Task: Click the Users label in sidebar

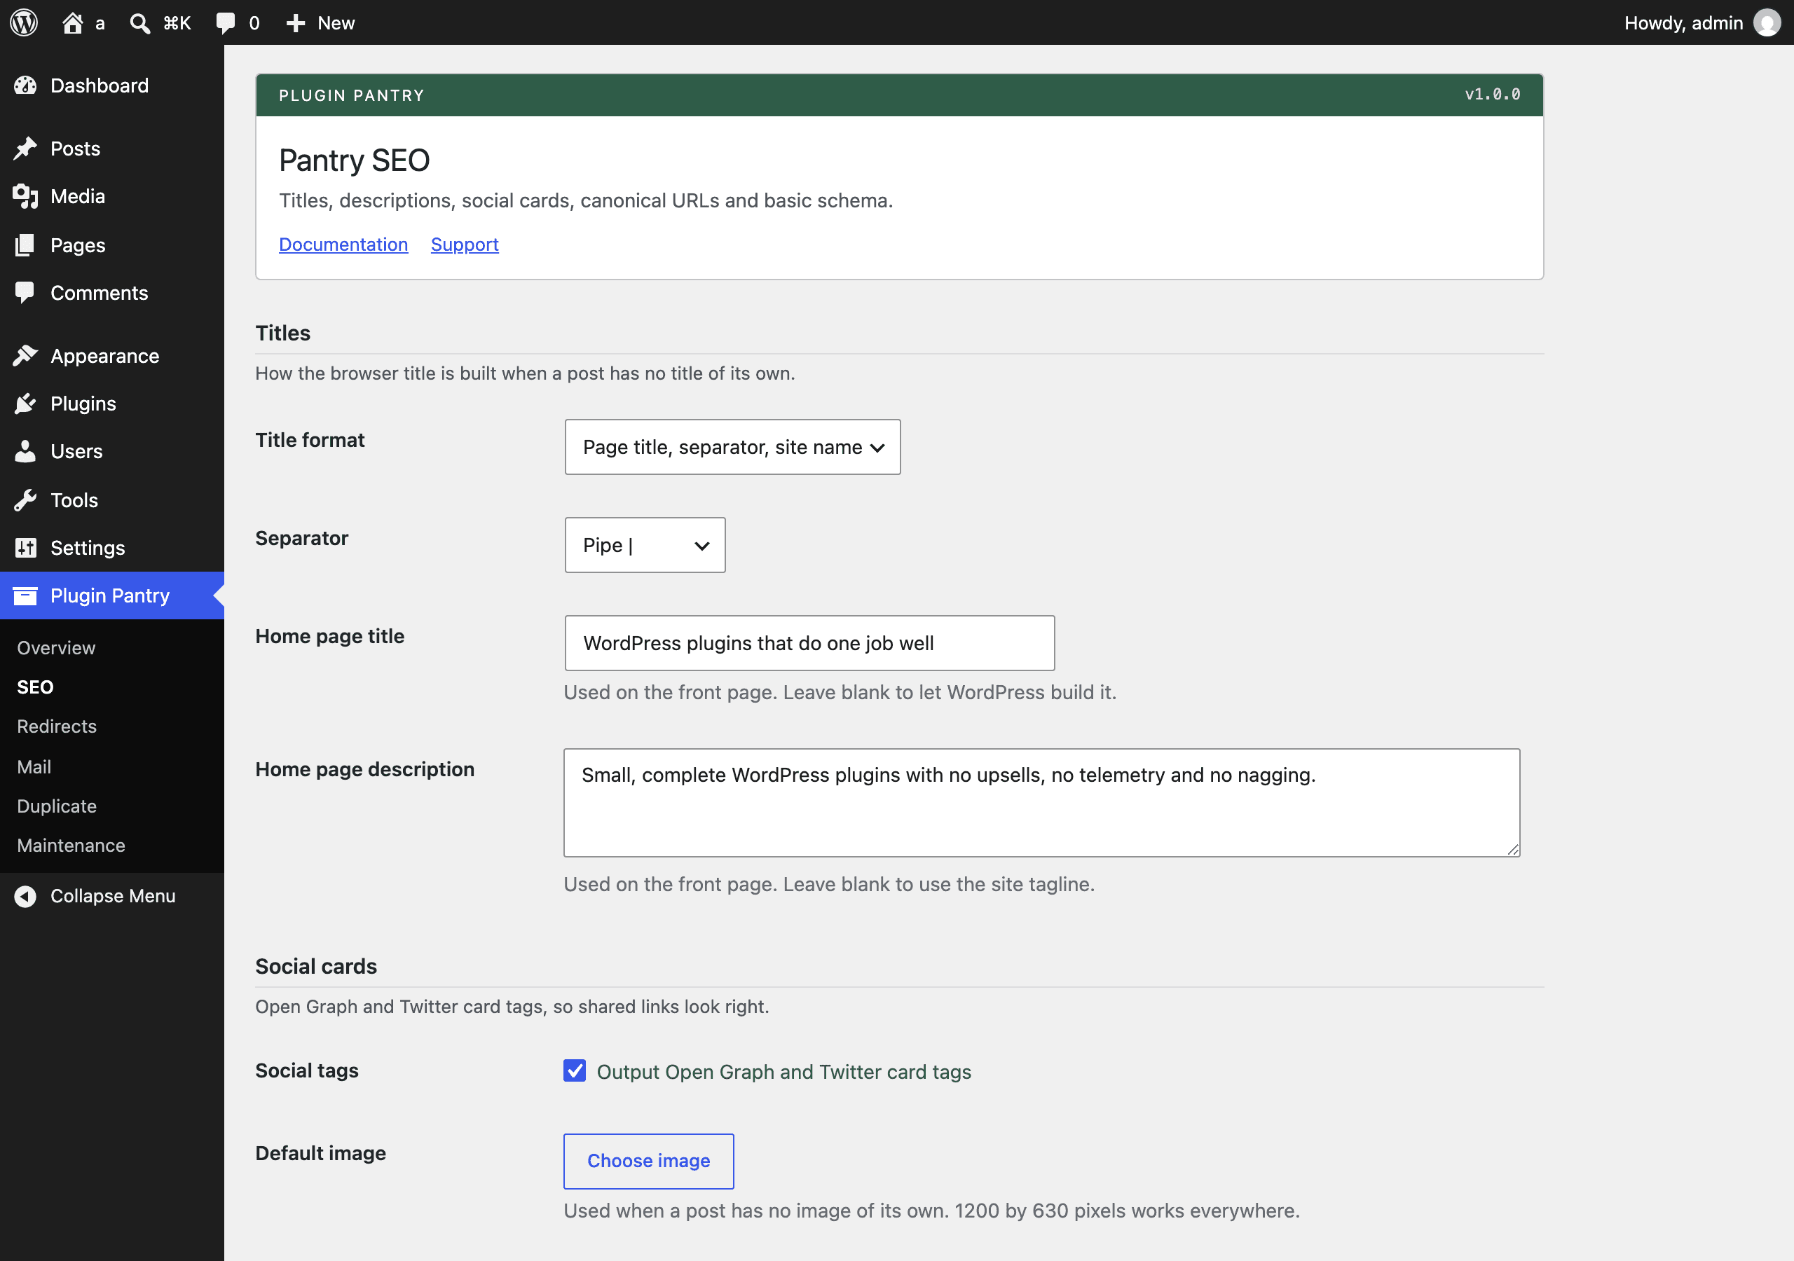Action: pyautogui.click(x=76, y=452)
